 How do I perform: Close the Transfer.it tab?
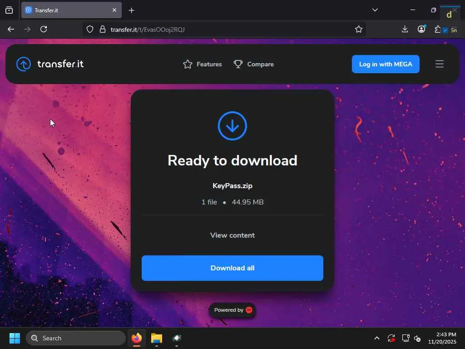114,10
